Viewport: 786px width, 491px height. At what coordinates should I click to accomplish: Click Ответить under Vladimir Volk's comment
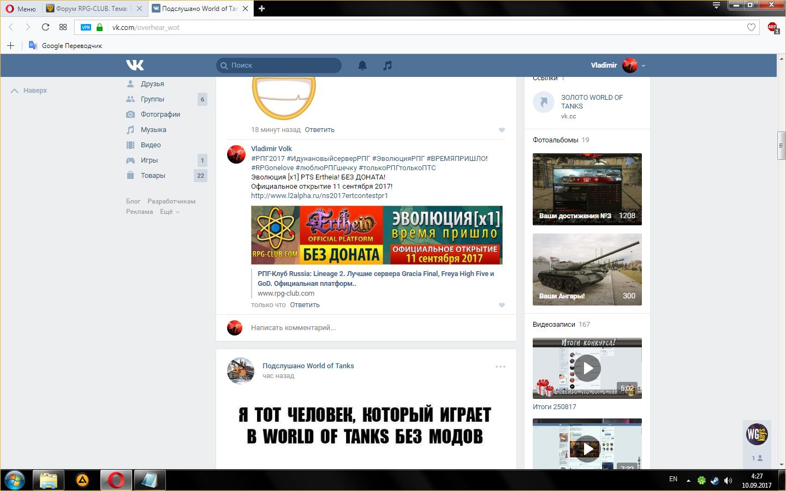coord(305,305)
